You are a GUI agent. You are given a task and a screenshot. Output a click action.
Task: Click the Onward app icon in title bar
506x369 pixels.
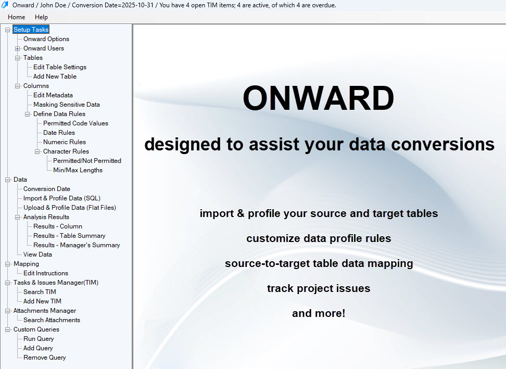5,5
